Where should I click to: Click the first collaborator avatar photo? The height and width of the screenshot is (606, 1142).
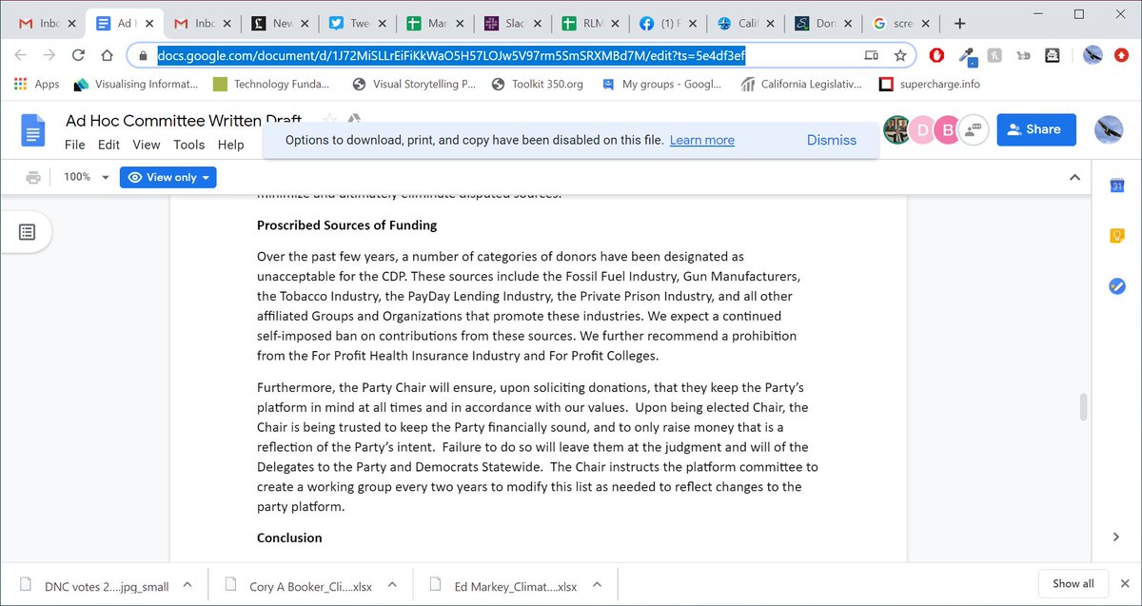[896, 130]
